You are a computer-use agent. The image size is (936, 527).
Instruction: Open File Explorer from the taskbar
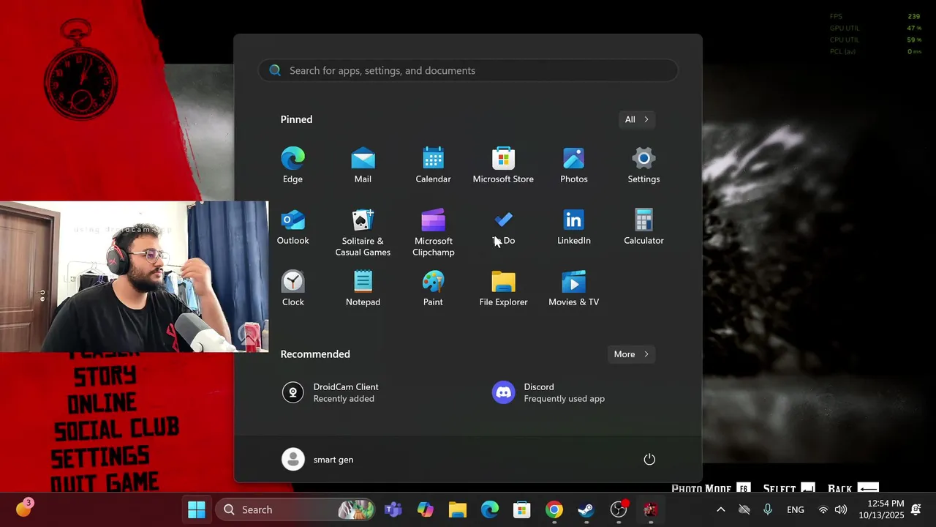pyautogui.click(x=458, y=509)
